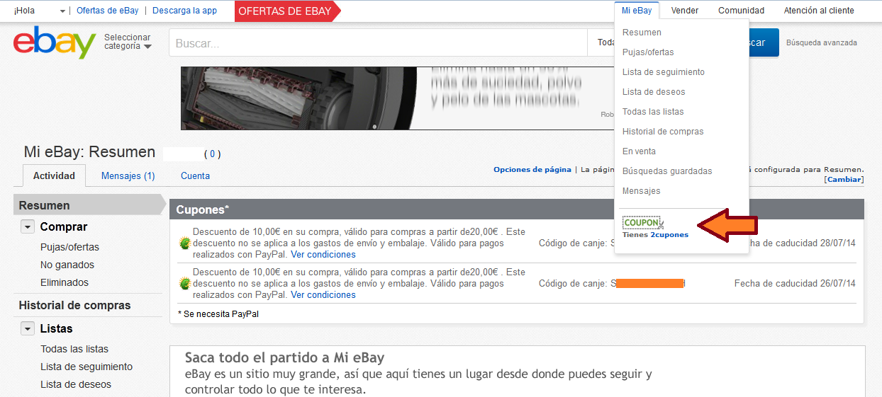The width and height of the screenshot is (882, 397).
Task: Click the [Cambiar] link
Action: click(x=844, y=179)
